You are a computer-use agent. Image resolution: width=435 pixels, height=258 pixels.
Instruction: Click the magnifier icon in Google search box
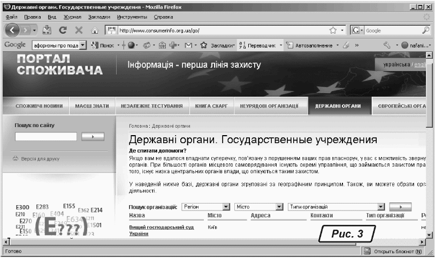(426, 30)
